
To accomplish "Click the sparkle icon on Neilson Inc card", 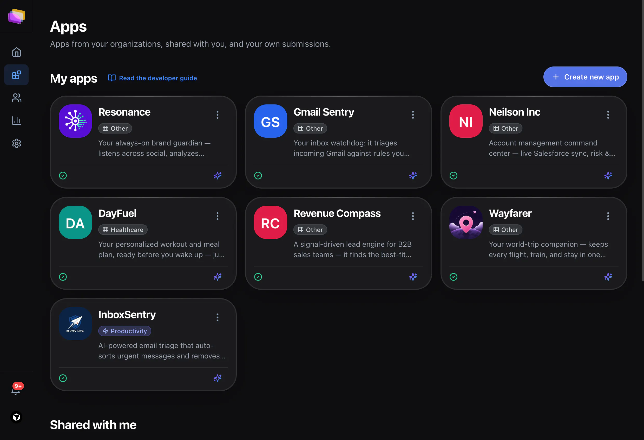I will [x=608, y=176].
